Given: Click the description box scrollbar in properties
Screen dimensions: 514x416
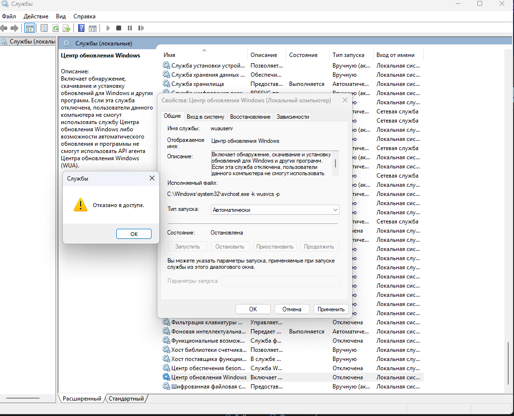Looking at the screenshot, I should [335, 164].
